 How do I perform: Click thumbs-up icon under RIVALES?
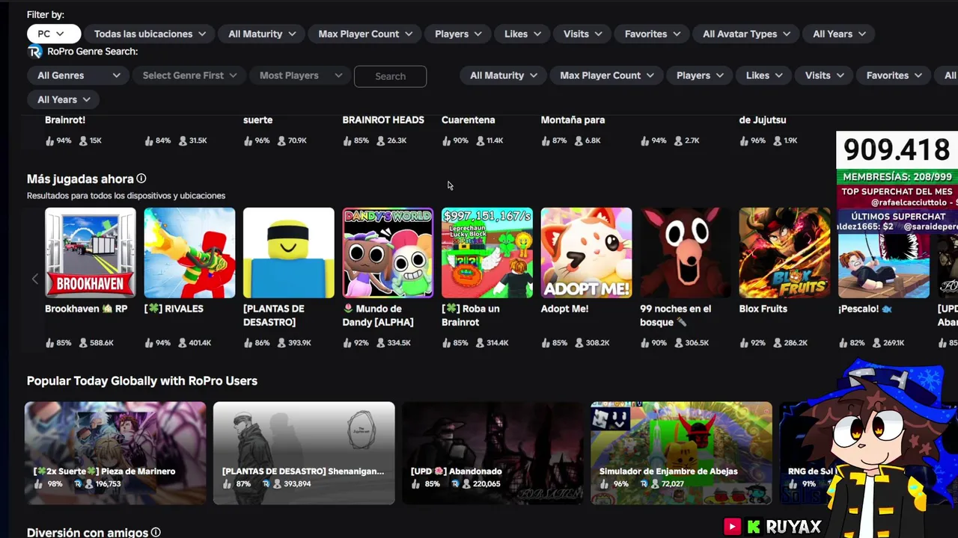pos(149,343)
